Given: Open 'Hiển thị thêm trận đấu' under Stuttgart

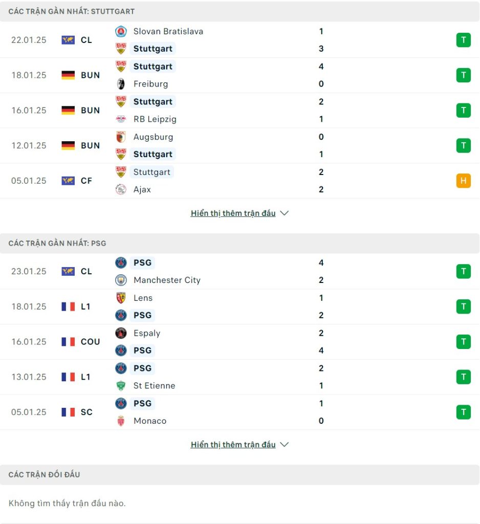Looking at the screenshot, I should click(x=233, y=213).
